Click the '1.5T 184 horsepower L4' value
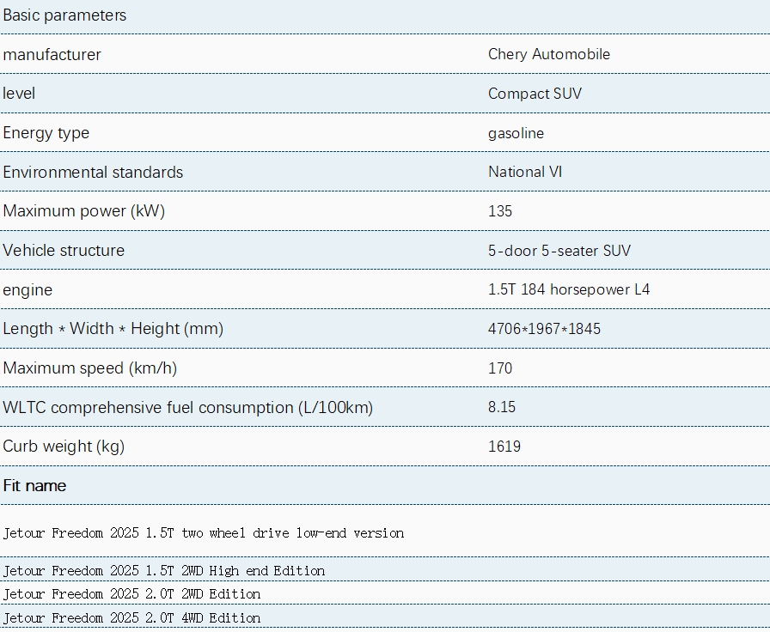The height and width of the screenshot is (632, 770). click(x=569, y=289)
